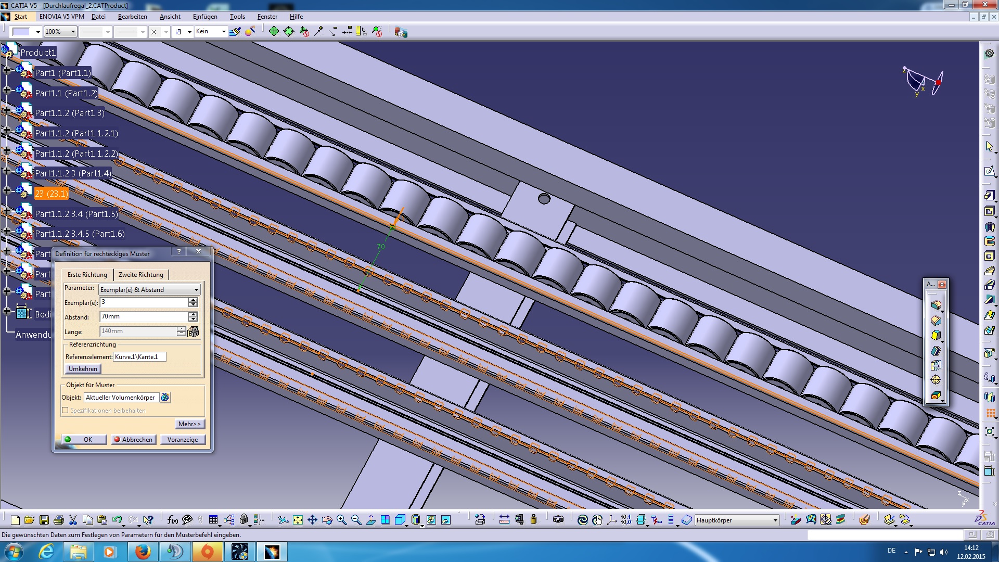The image size is (999, 562).
Task: Open the What's This help pointer
Action: [148, 520]
